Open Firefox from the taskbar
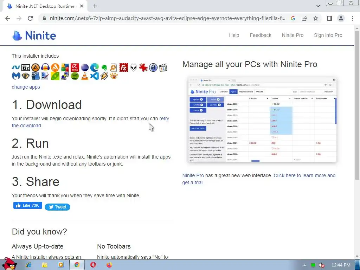The width and height of the screenshot is (360, 270). [x=109, y=265]
